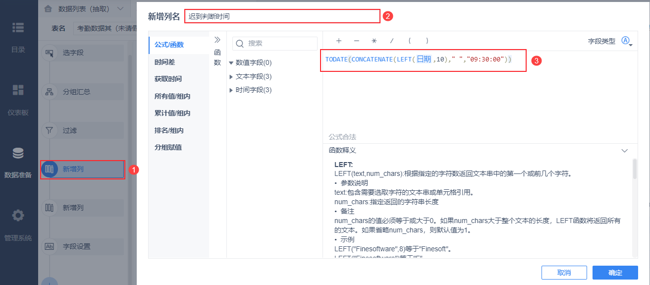Open the 字段类型 field type dropdown

627,42
